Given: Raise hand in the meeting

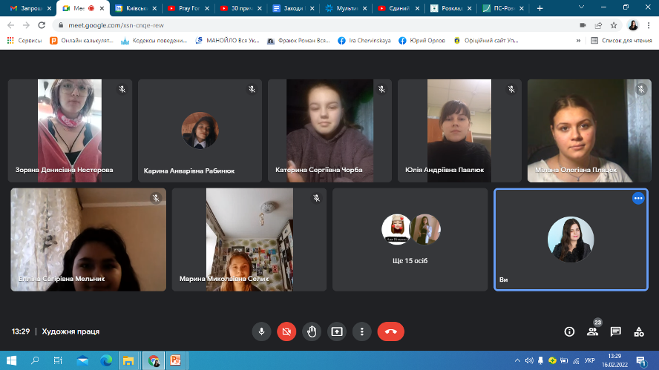Looking at the screenshot, I should 312,331.
